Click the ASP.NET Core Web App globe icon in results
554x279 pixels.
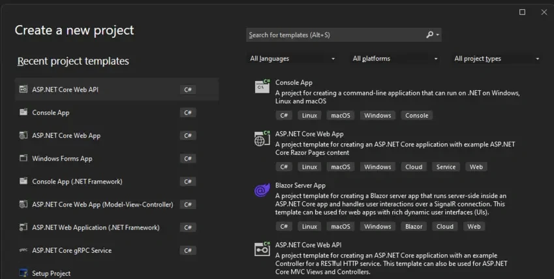[262, 139]
